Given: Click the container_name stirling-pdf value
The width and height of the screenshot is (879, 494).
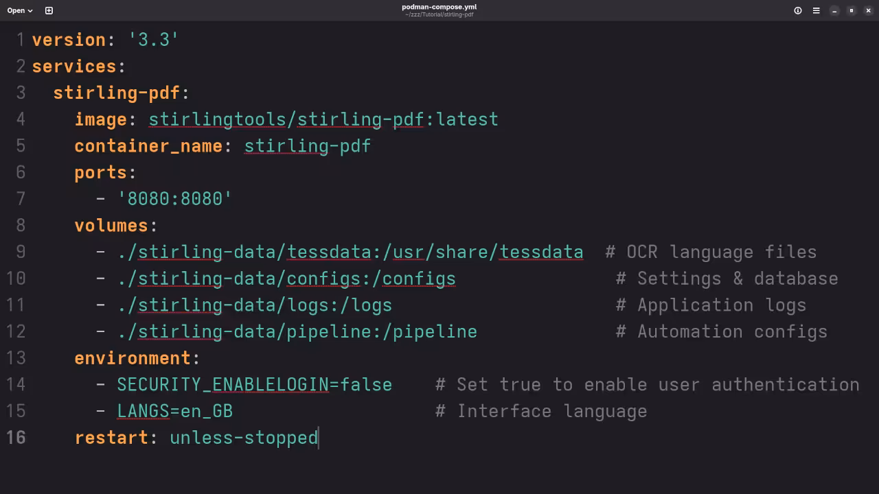Looking at the screenshot, I should coord(307,145).
